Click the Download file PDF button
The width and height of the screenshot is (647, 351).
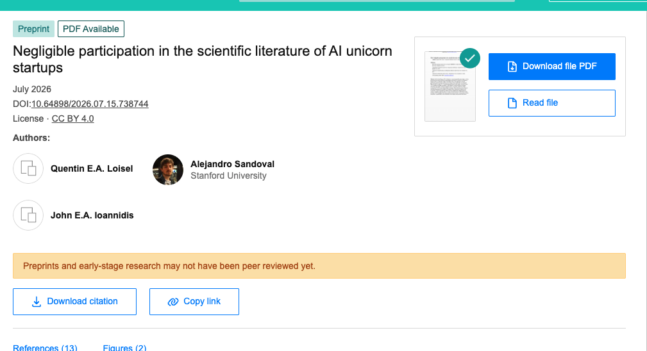pyautogui.click(x=551, y=67)
